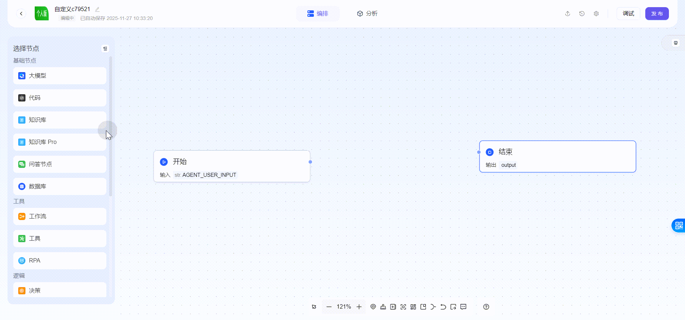Expand the top-right floating panel
Image resolution: width=685 pixels, height=320 pixels.
[675, 43]
